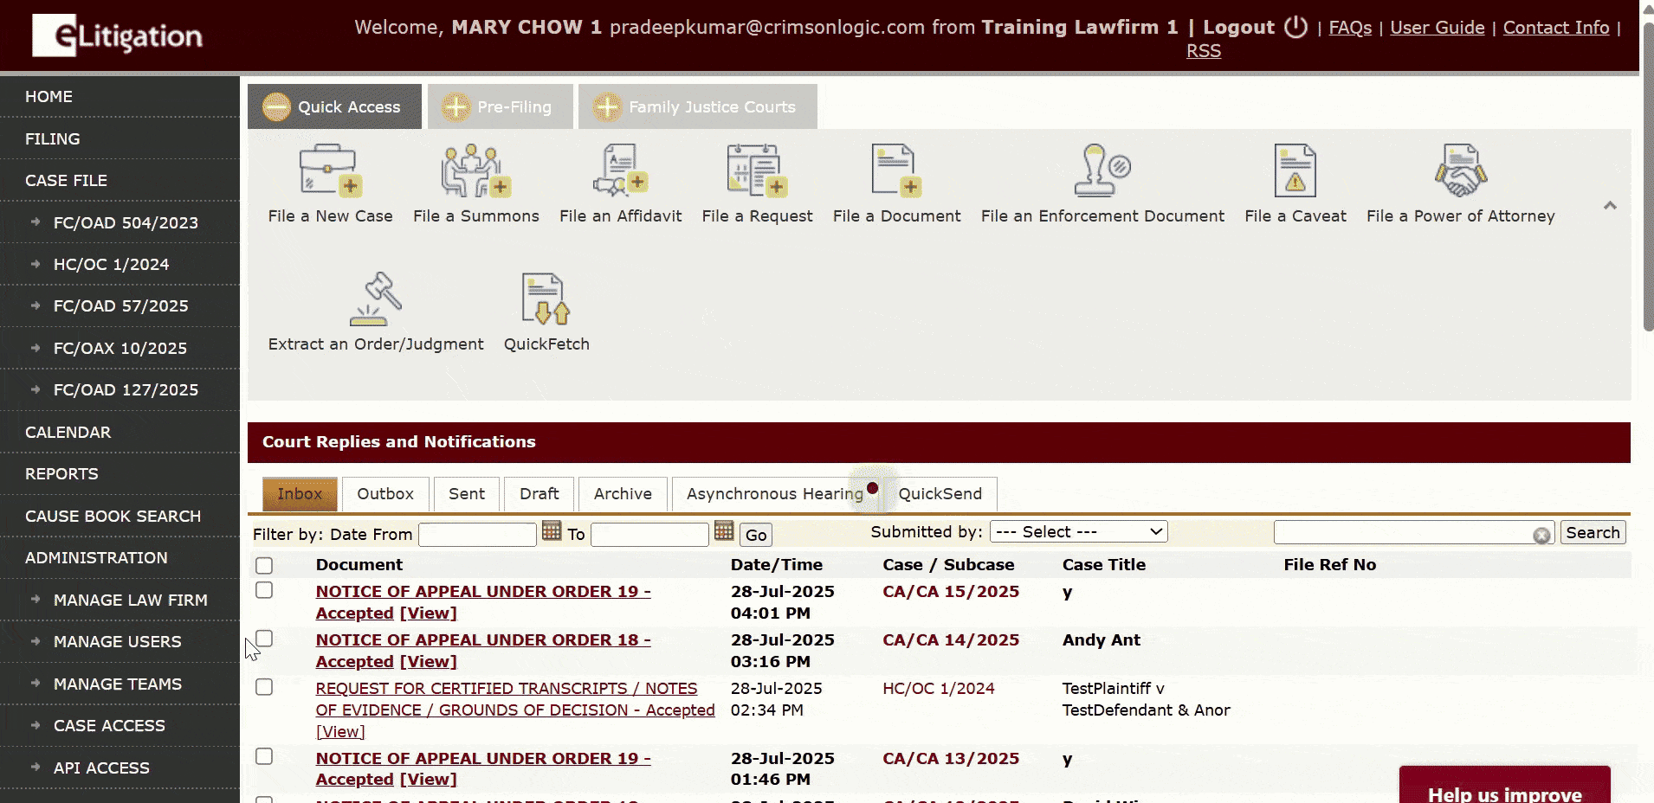Open the Submitted by dropdown
Image resolution: width=1654 pixels, height=803 pixels.
pos(1078,532)
